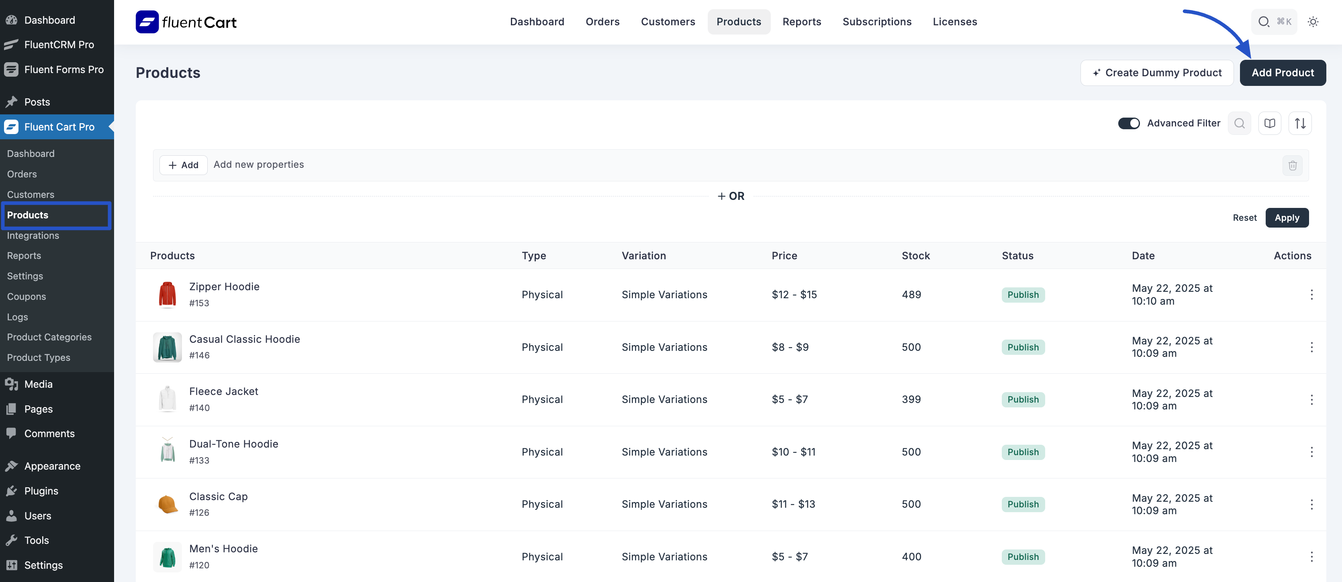The width and height of the screenshot is (1342, 582).
Task: Enable the Advanced Filter toggle
Action: (1129, 123)
